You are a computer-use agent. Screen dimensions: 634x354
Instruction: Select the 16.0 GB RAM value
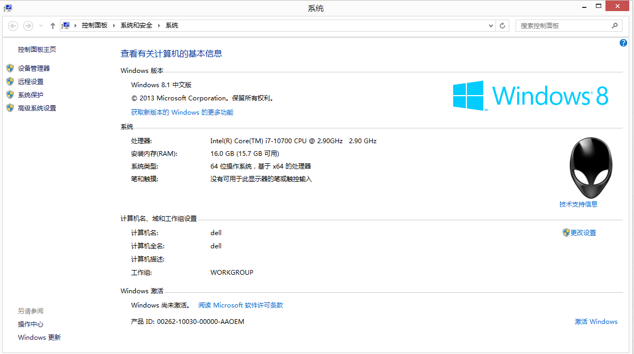[x=245, y=154]
